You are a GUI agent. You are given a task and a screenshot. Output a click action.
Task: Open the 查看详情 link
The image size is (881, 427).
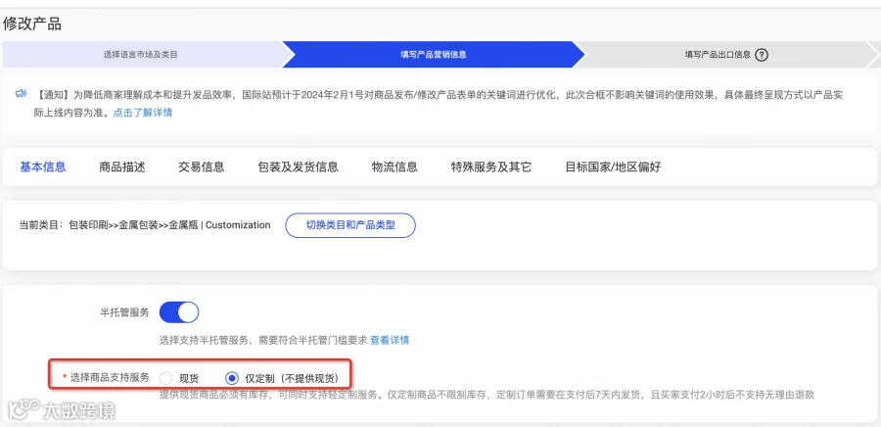point(390,340)
